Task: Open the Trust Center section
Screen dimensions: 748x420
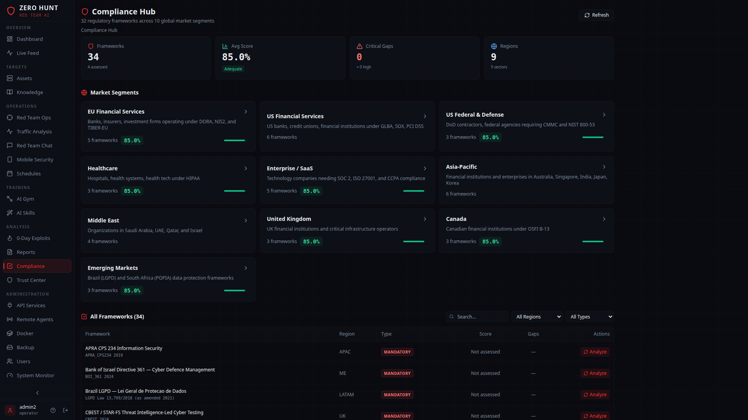Action: [31, 280]
